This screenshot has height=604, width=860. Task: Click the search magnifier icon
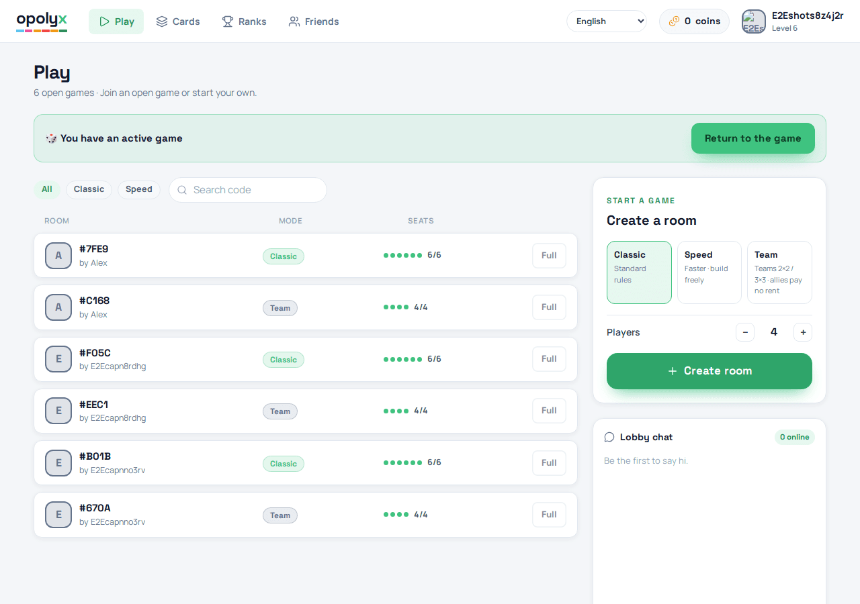coord(182,190)
